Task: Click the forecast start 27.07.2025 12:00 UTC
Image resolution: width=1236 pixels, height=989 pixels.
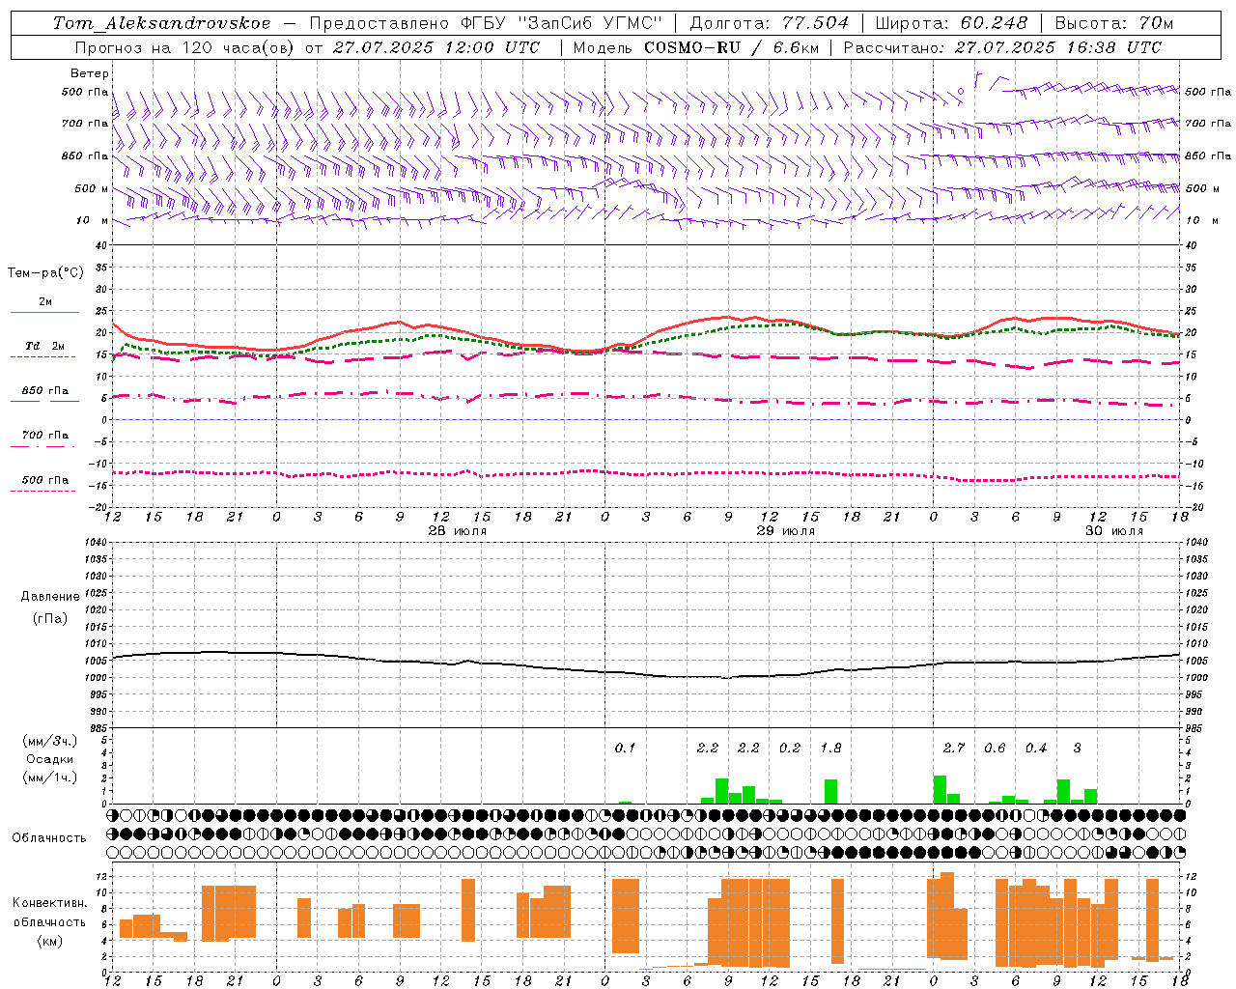Action: [x=436, y=46]
